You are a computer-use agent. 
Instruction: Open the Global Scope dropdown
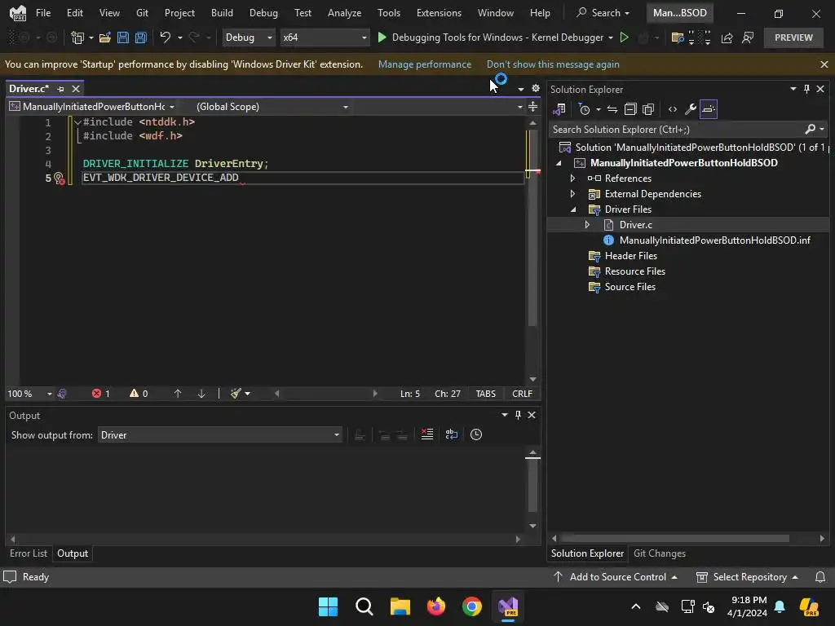pyautogui.click(x=272, y=107)
